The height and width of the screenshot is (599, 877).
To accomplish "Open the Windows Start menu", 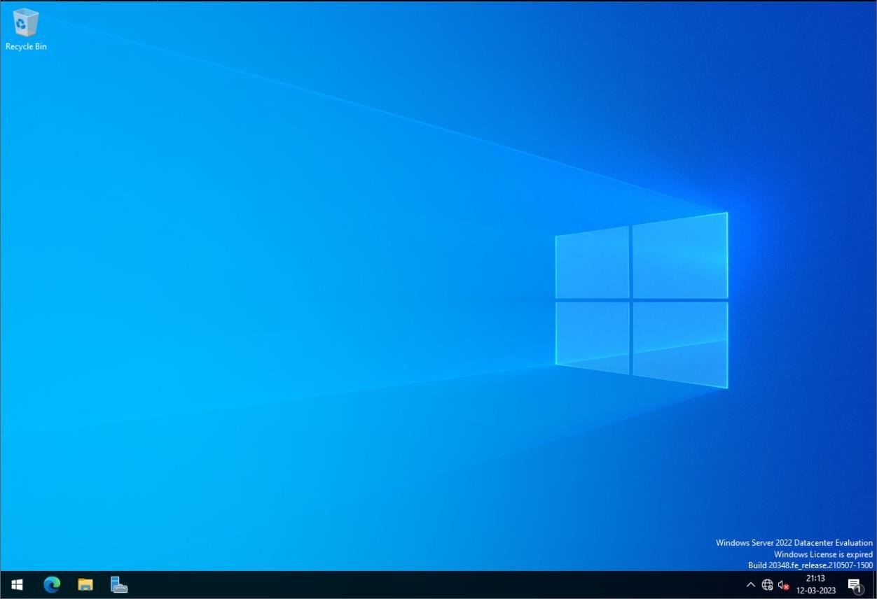I will click(x=17, y=585).
